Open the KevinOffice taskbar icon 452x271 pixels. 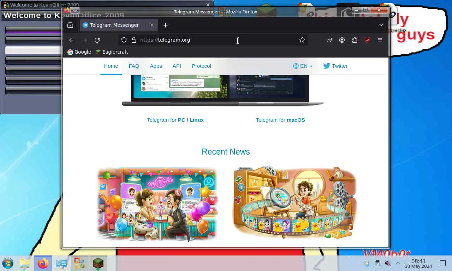pos(79,263)
